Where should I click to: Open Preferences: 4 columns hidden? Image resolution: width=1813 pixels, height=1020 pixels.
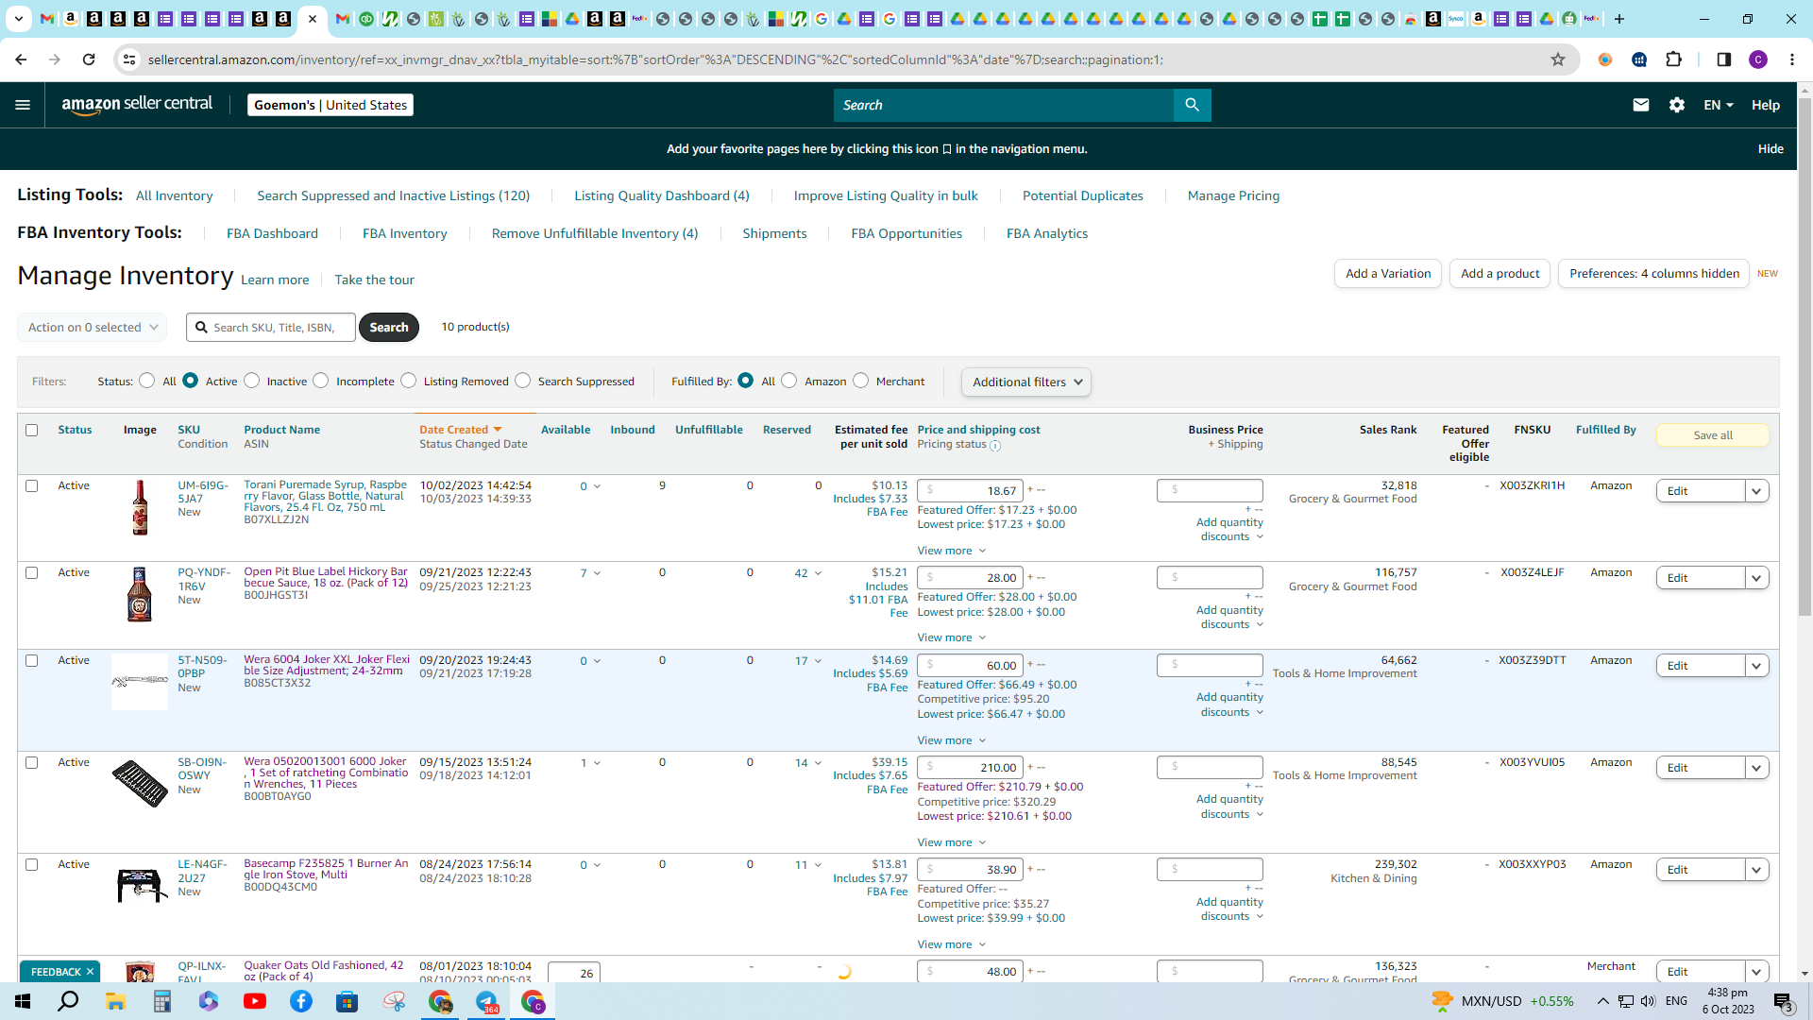(x=1653, y=274)
